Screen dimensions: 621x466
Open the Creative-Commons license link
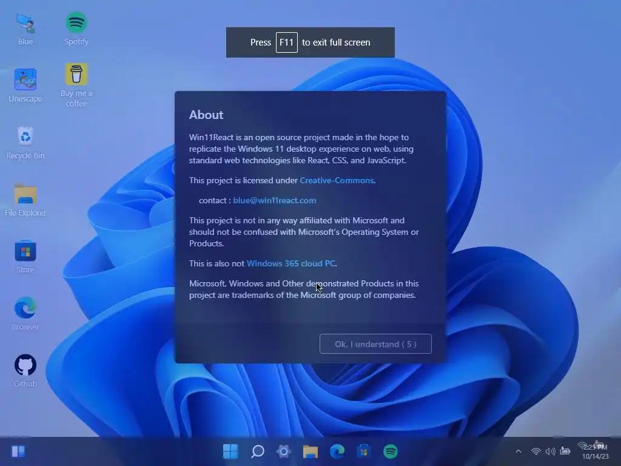point(337,180)
